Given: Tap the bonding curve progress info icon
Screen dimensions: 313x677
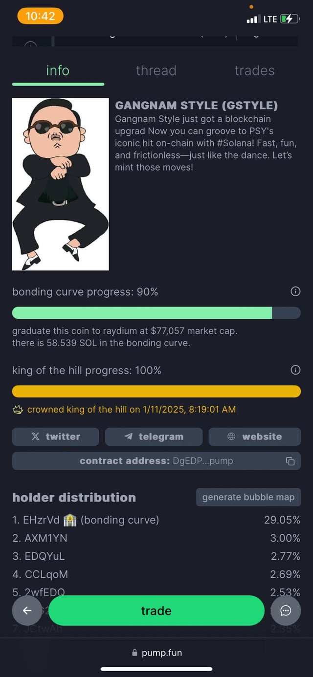Looking at the screenshot, I should tap(295, 292).
